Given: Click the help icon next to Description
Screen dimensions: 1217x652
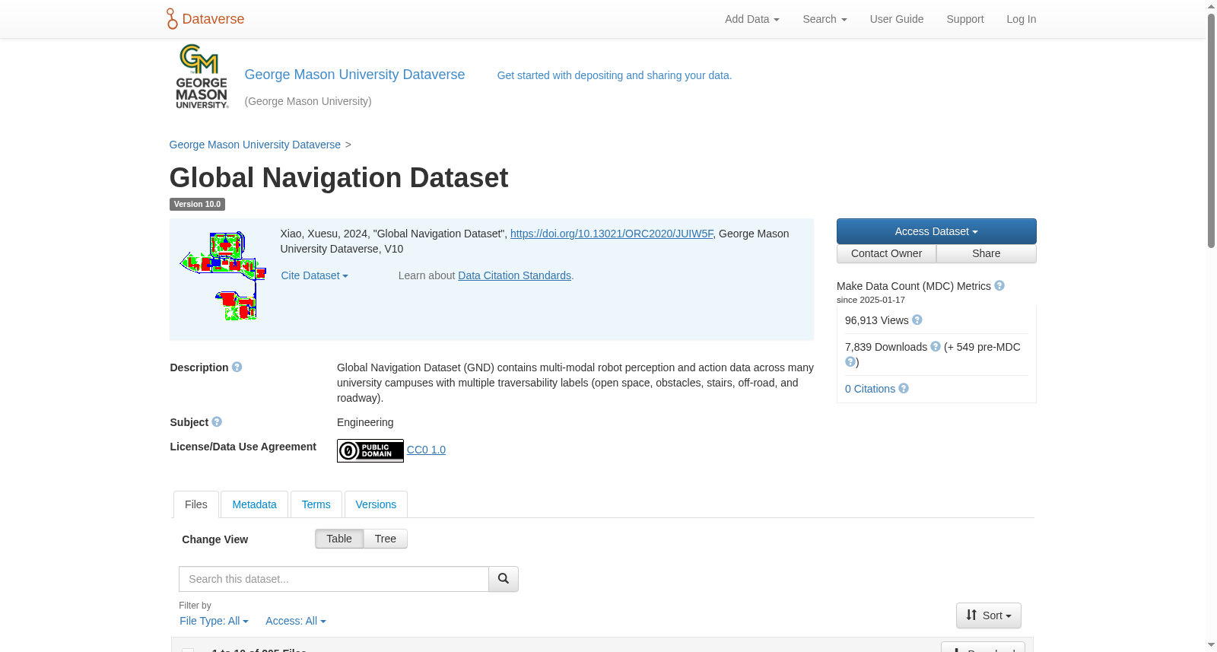Looking at the screenshot, I should pyautogui.click(x=237, y=367).
